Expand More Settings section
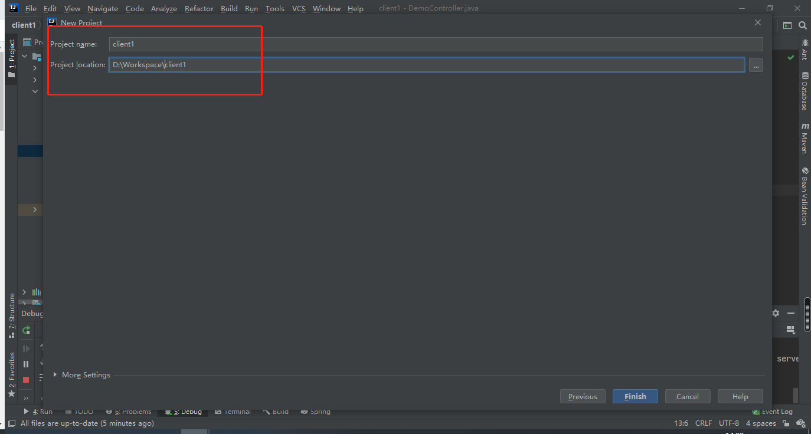 [81, 374]
